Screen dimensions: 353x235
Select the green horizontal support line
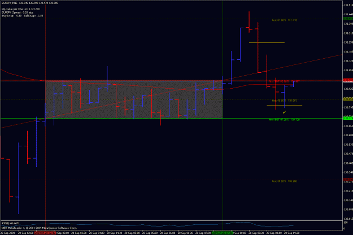[x=171, y=119]
